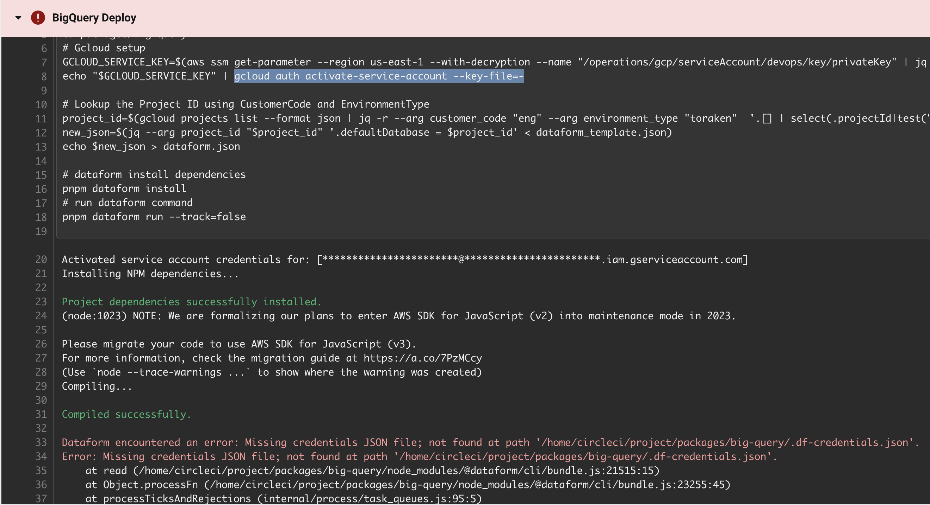
Task: Click 'Error: Missing credentials JSON file' line
Action: pyautogui.click(x=420, y=456)
